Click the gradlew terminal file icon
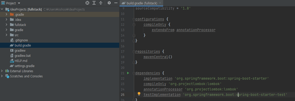 [12, 50]
